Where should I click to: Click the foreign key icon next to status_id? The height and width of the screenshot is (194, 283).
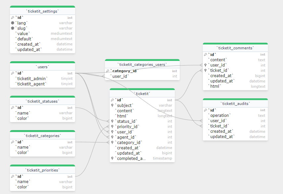pos(112,121)
